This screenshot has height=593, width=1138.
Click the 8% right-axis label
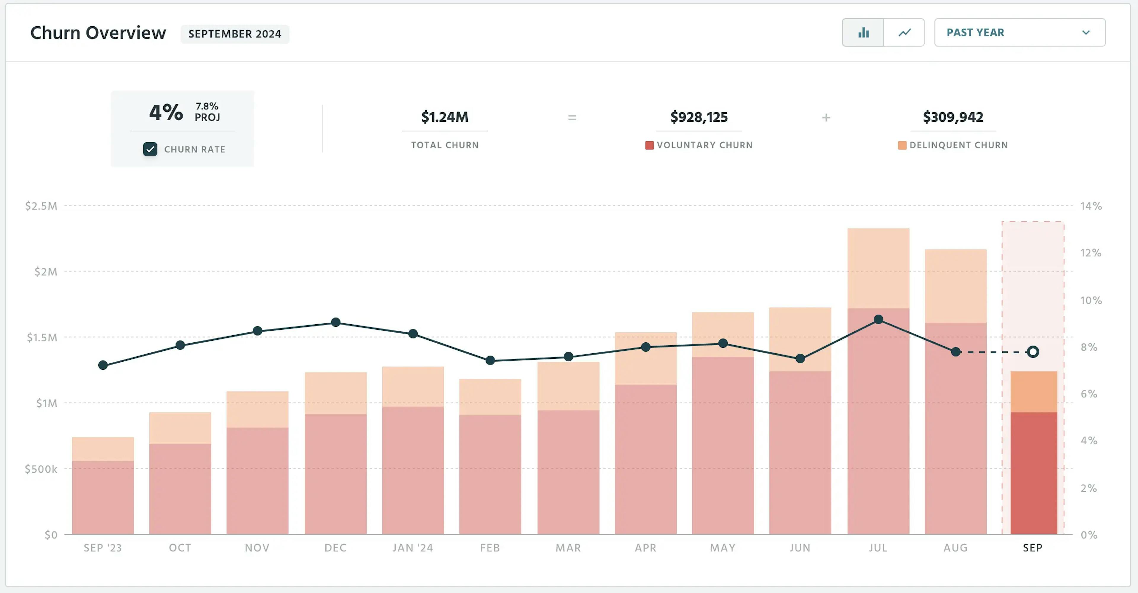pyautogui.click(x=1089, y=347)
